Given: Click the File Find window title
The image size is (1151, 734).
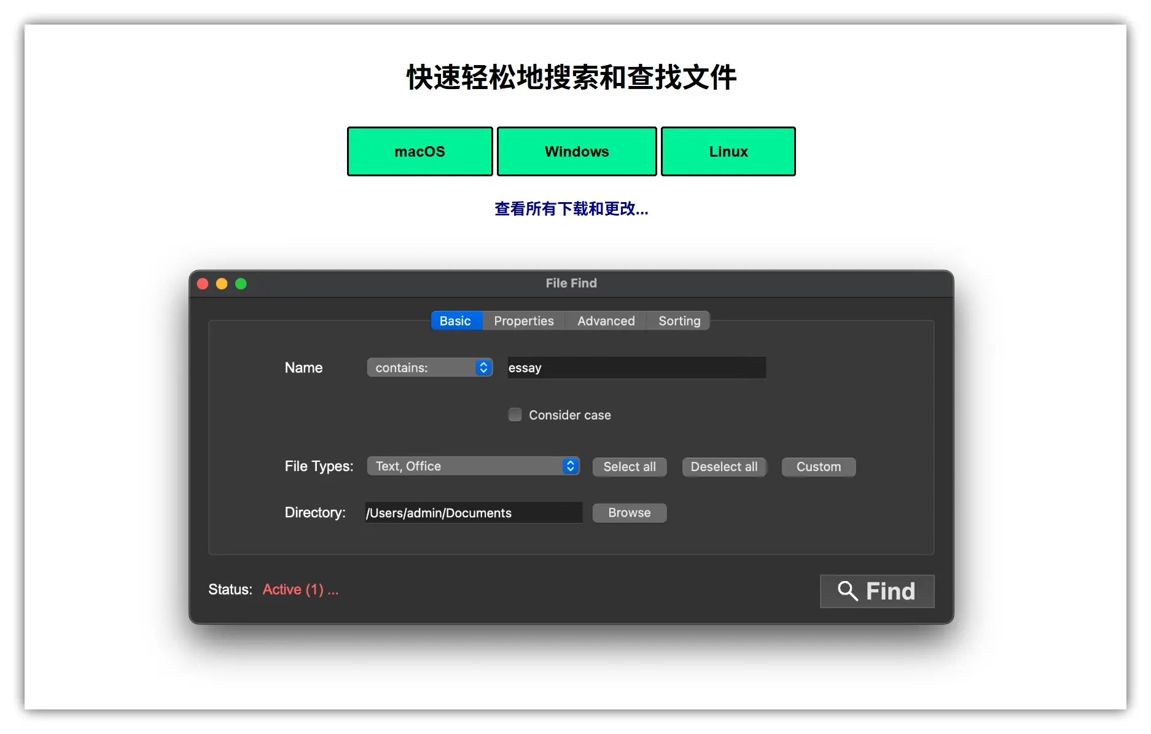Looking at the screenshot, I should (571, 283).
